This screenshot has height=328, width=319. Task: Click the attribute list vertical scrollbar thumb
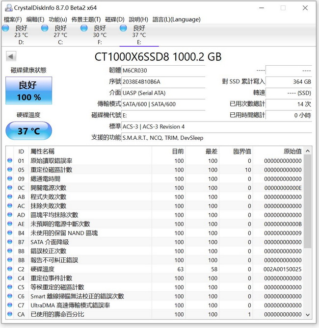click(308, 202)
